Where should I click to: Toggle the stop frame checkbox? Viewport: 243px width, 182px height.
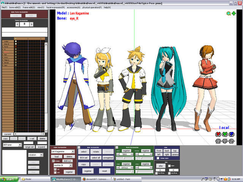169,173
